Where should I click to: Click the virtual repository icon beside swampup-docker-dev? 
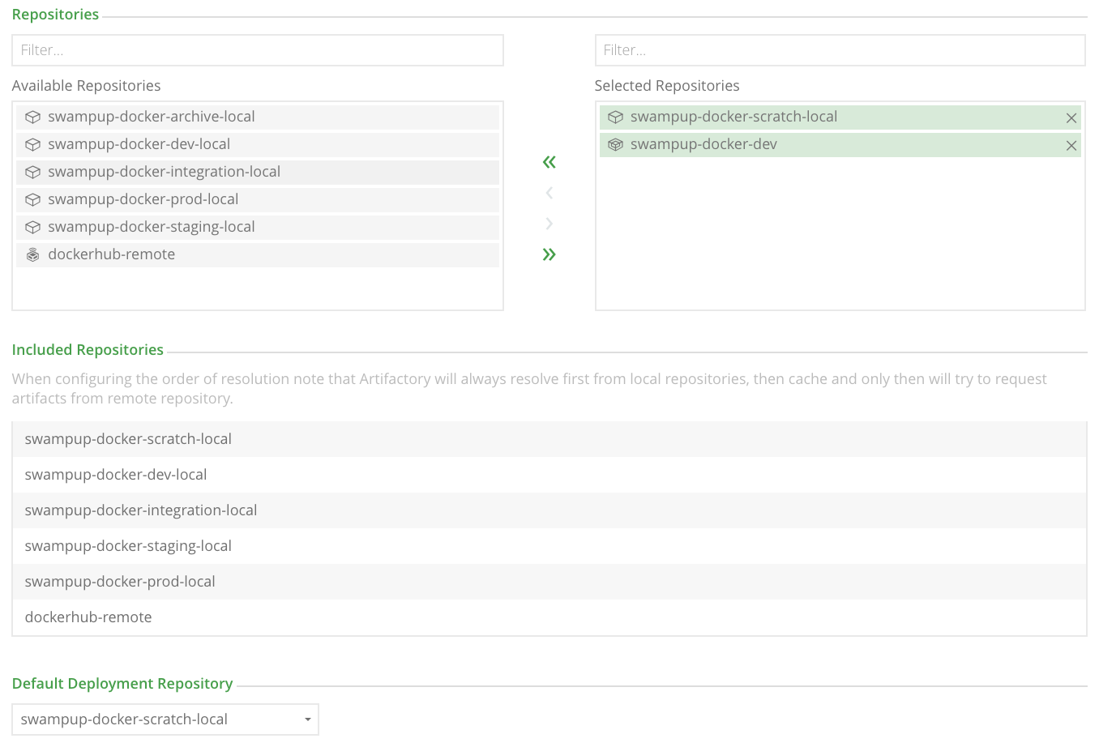pos(616,145)
